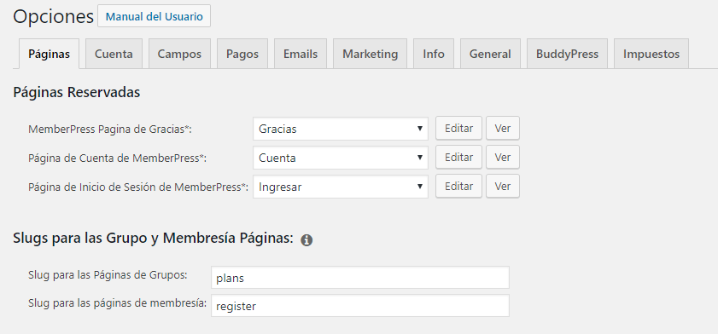Open the General tab
718x334 pixels.
490,54
